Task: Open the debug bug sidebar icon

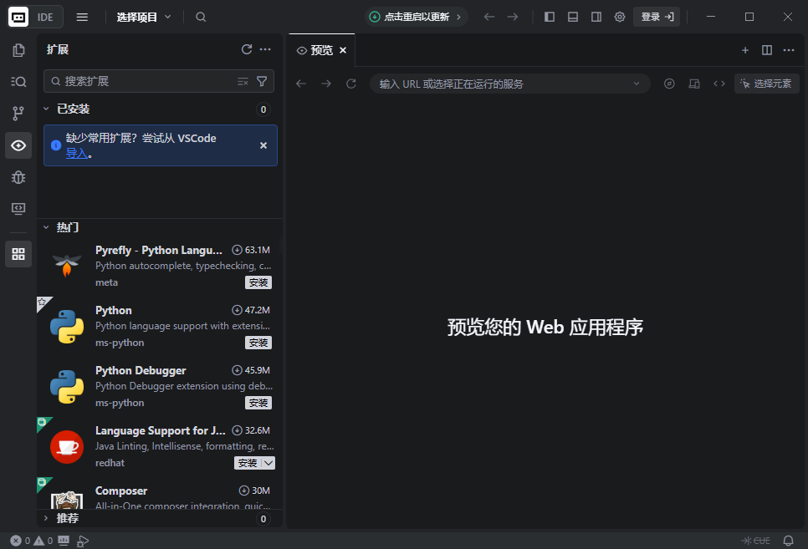Action: pos(18,177)
